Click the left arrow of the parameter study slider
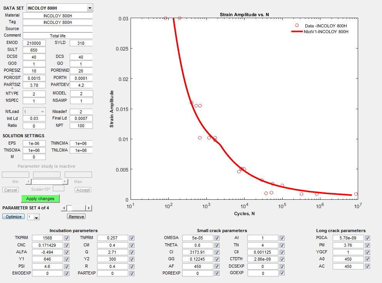This screenshot has width=382, height=283. point(28,182)
